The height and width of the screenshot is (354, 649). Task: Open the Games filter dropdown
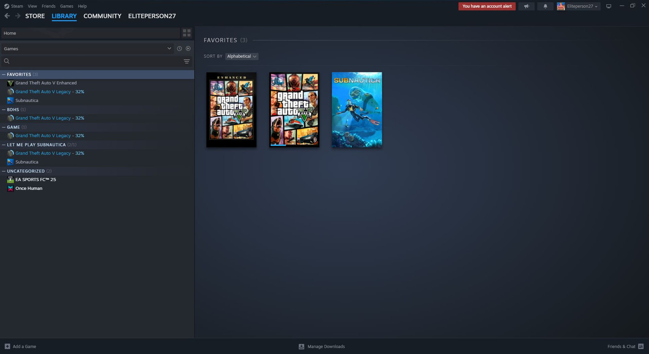[87, 49]
